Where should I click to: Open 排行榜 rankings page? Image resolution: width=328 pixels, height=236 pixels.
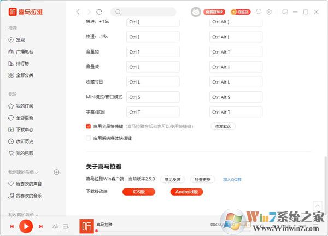(x=19, y=63)
